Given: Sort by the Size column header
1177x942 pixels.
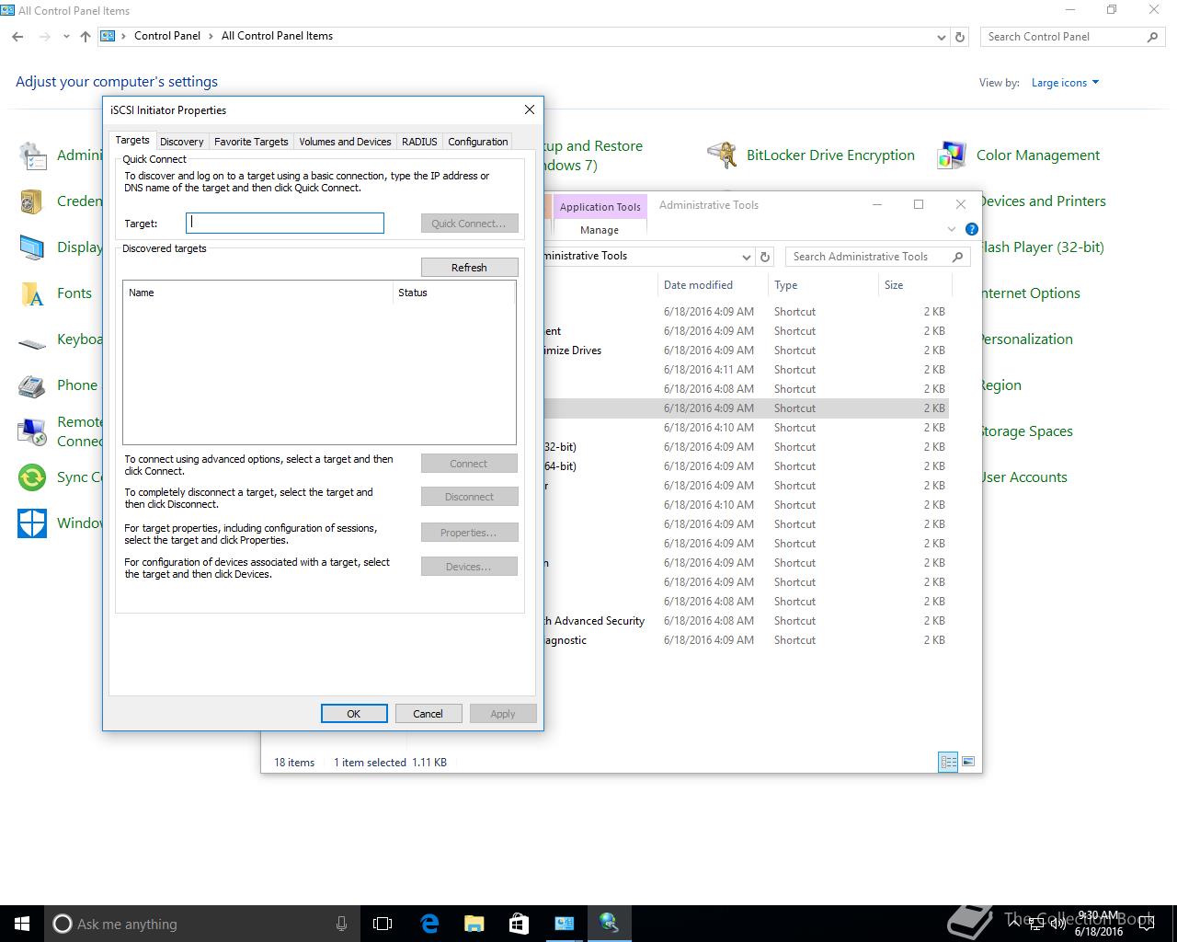Looking at the screenshot, I should (x=915, y=285).
